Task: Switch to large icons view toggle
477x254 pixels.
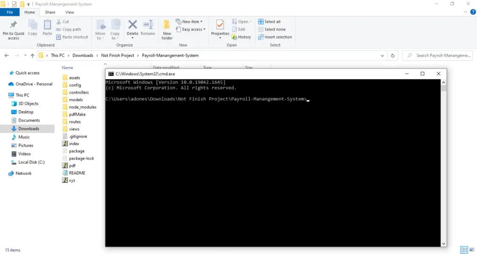Action: click(x=471, y=250)
